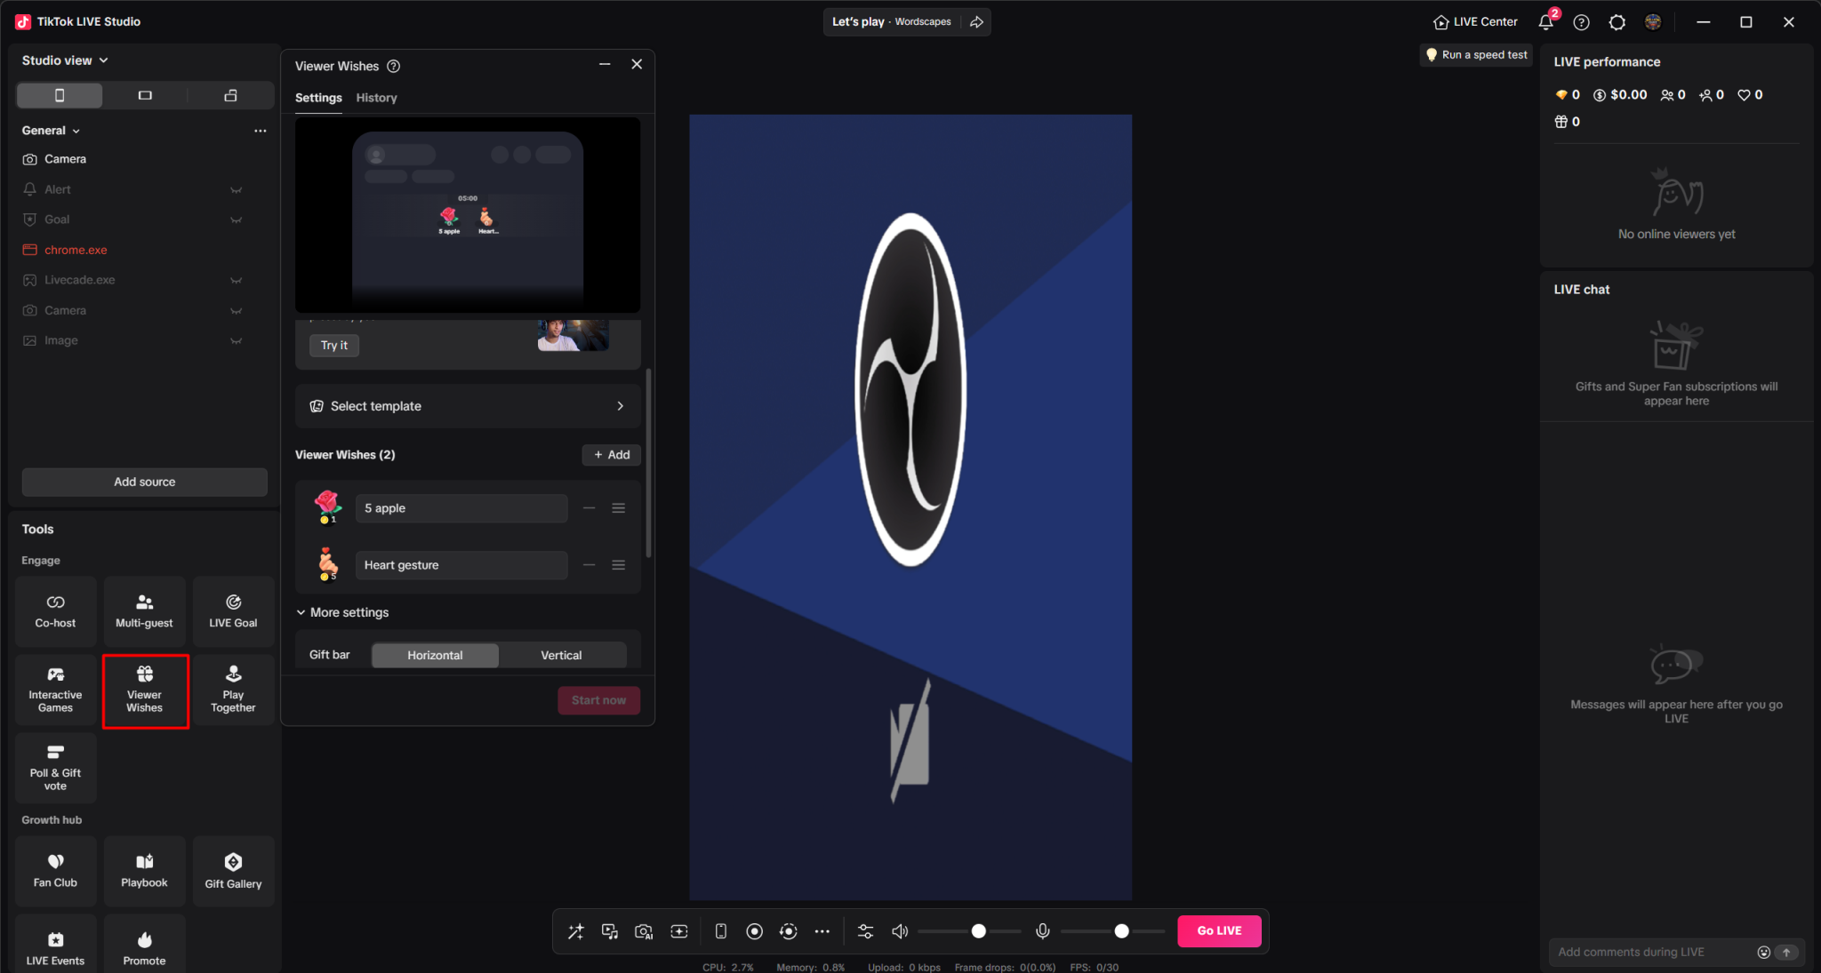Click the Add source button
1821x973 pixels.
144,482
